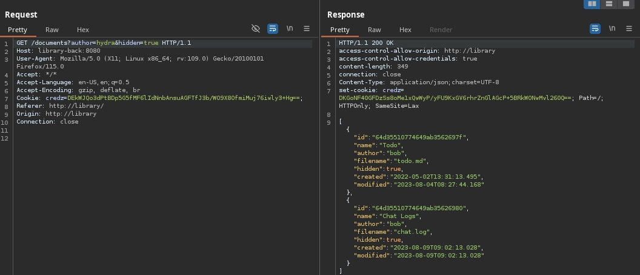Toggle word wrap in the Response panel

pyautogui.click(x=595, y=28)
